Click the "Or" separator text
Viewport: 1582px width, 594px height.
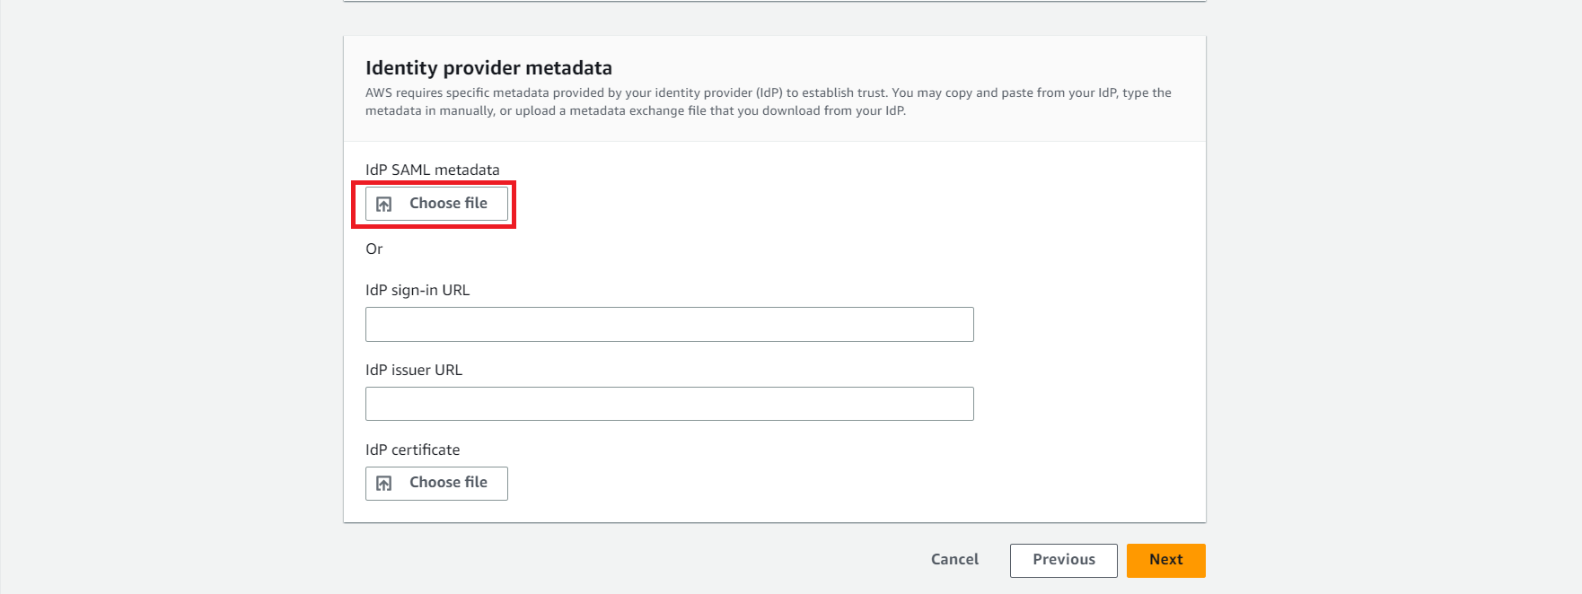(x=374, y=249)
